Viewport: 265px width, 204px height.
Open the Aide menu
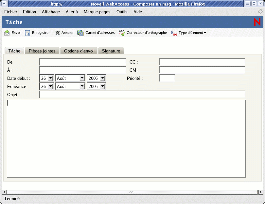[x=138, y=12]
